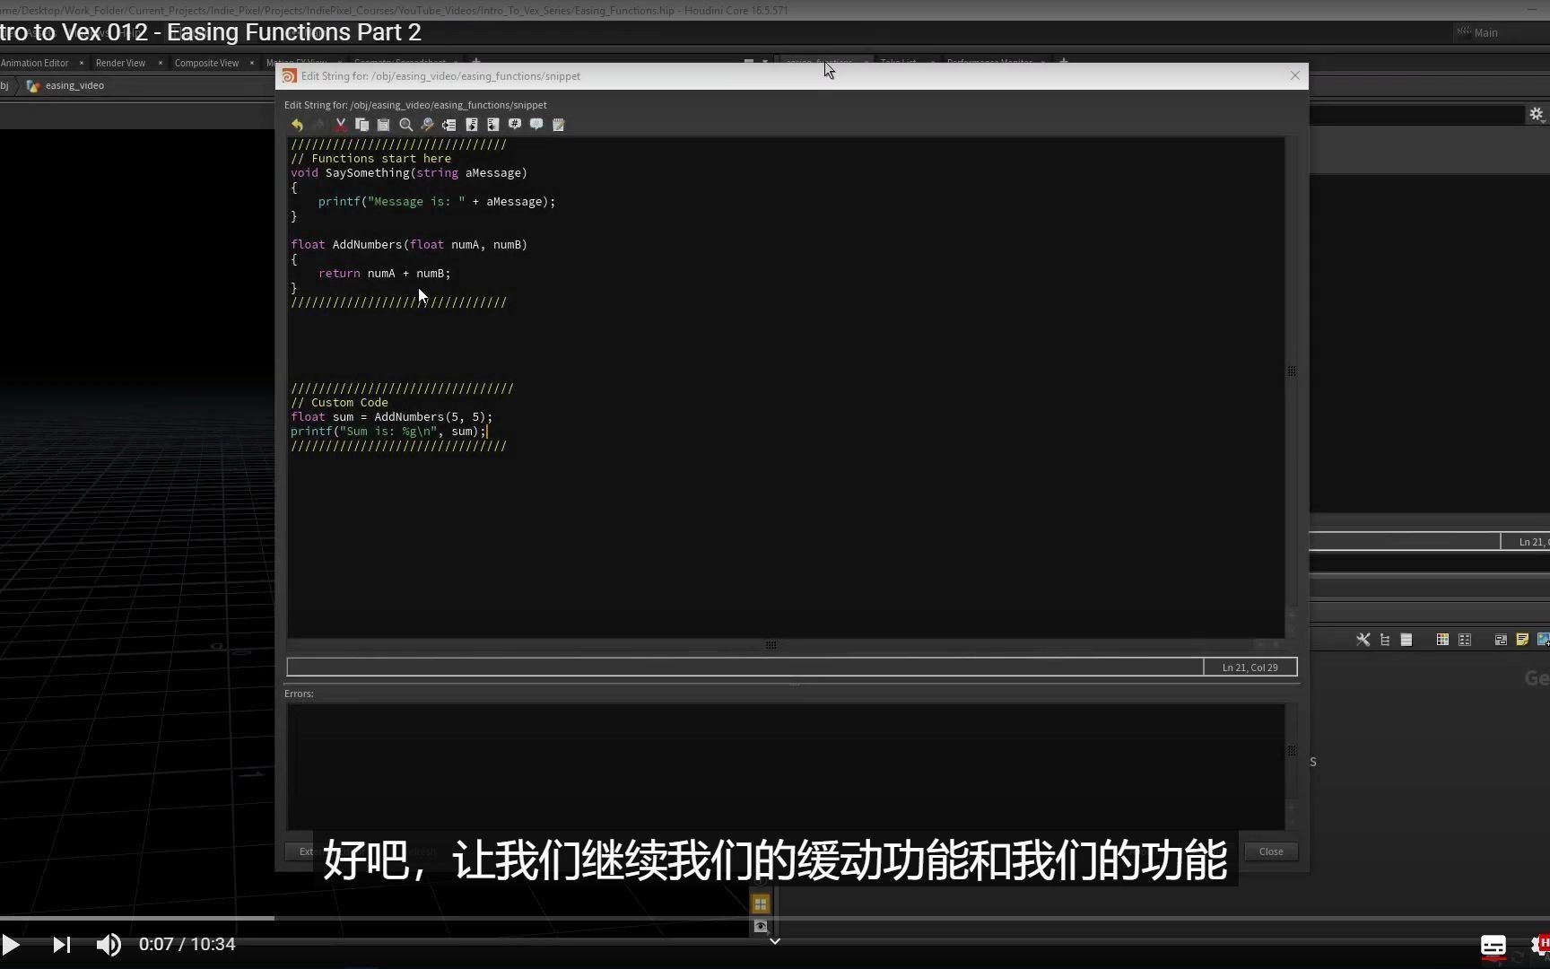Toggle subtitles with the captions icon
1550x969 pixels.
click(x=1493, y=946)
